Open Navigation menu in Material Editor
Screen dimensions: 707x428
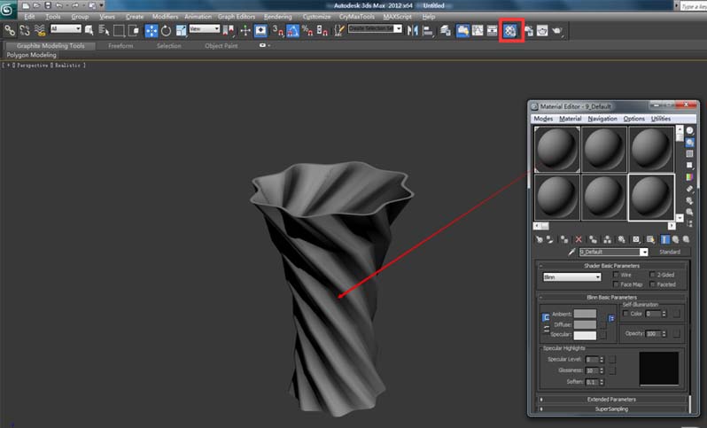602,118
